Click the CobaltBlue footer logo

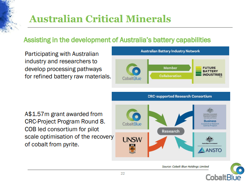(225, 172)
